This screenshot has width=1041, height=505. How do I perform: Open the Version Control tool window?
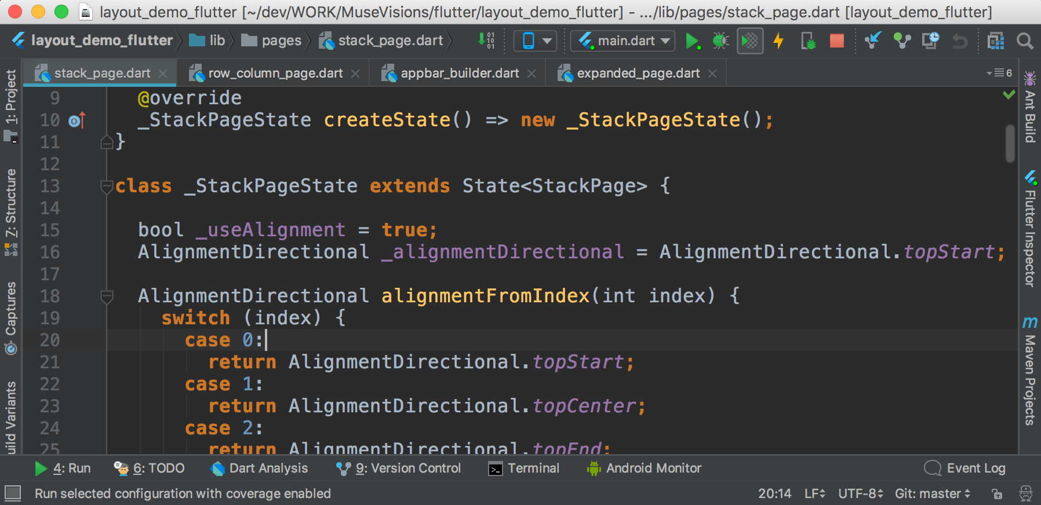coord(399,468)
